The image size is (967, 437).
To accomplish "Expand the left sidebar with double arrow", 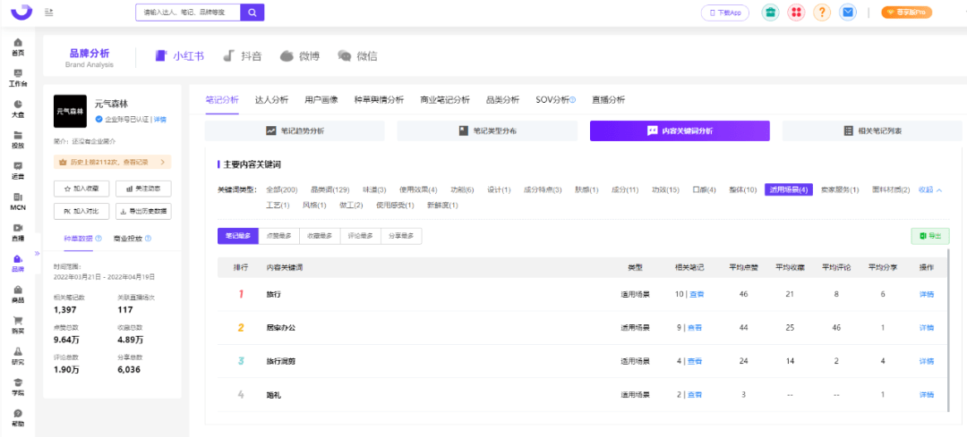I will [x=38, y=254].
